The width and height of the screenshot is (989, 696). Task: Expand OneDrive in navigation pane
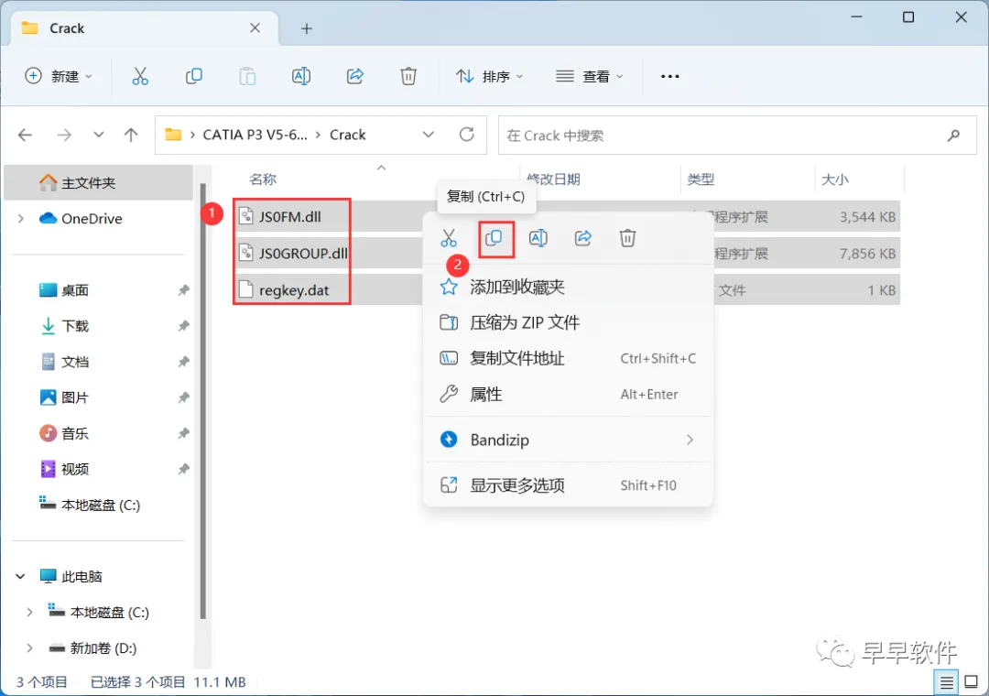coord(21,218)
